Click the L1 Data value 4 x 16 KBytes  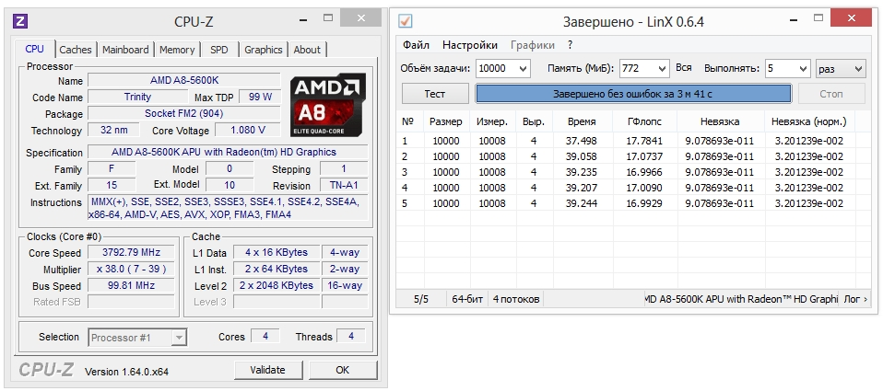276,252
